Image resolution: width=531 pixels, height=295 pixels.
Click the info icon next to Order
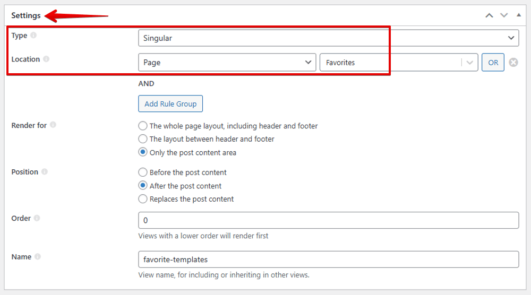[37, 218]
